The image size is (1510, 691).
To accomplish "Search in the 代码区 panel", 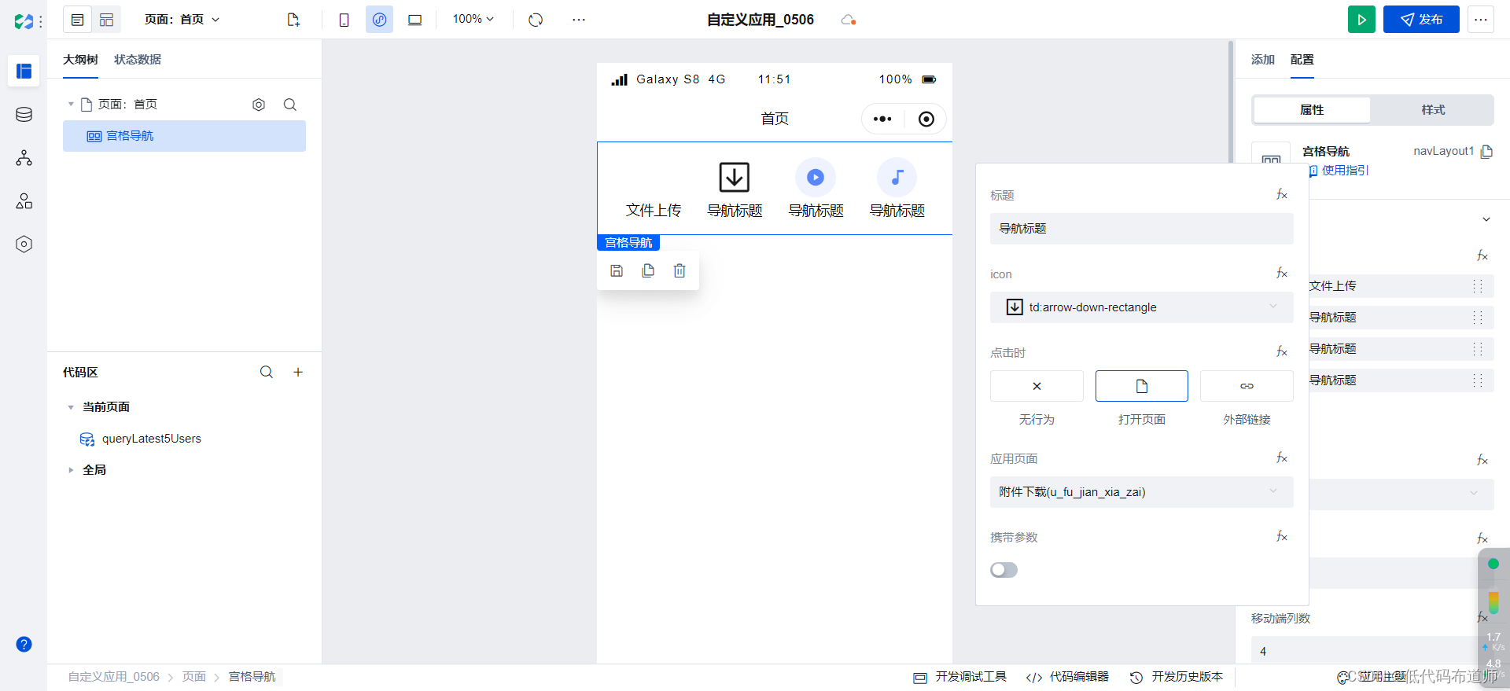I will [x=267, y=372].
